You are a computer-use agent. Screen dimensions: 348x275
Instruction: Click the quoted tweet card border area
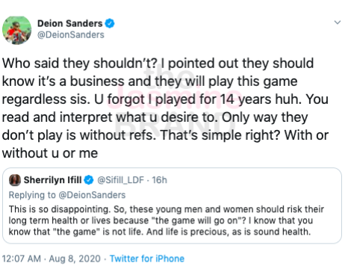click(x=172, y=206)
